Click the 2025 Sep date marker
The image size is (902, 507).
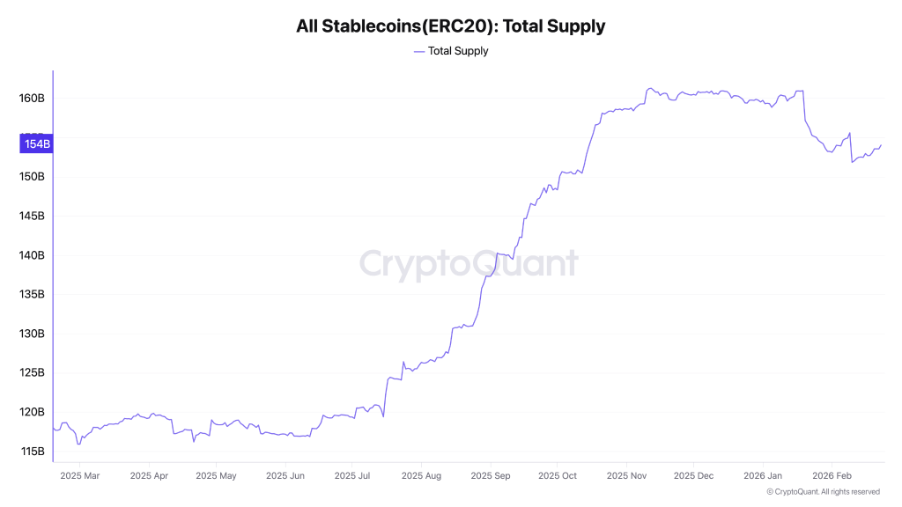coord(490,475)
